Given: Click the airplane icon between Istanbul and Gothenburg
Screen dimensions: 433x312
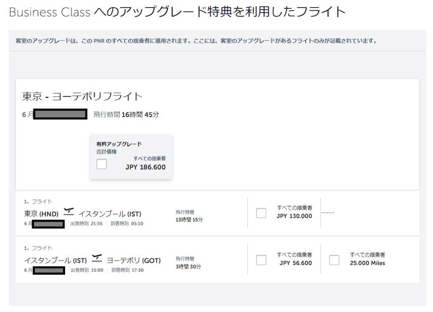Looking at the screenshot, I should (x=97, y=257).
